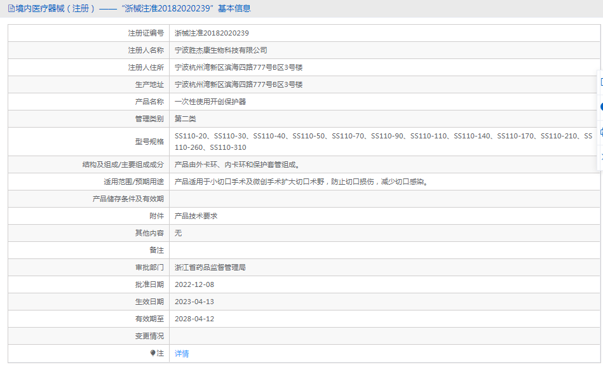This screenshot has width=603, height=367.
Task: Click the intended use text 产品适用于小切口手术
Action: [301, 182]
